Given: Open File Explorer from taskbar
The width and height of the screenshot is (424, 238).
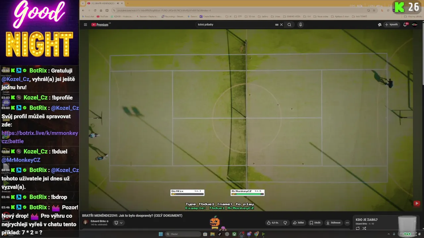Looking at the screenshot, I should 212,234.
